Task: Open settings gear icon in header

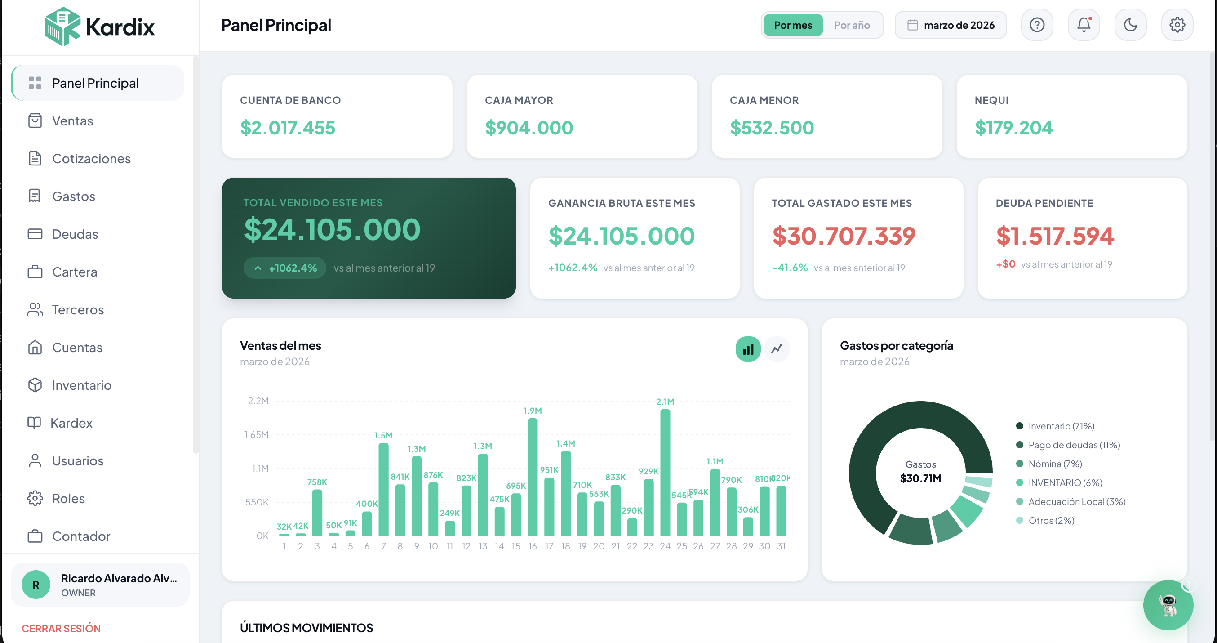Action: tap(1177, 25)
